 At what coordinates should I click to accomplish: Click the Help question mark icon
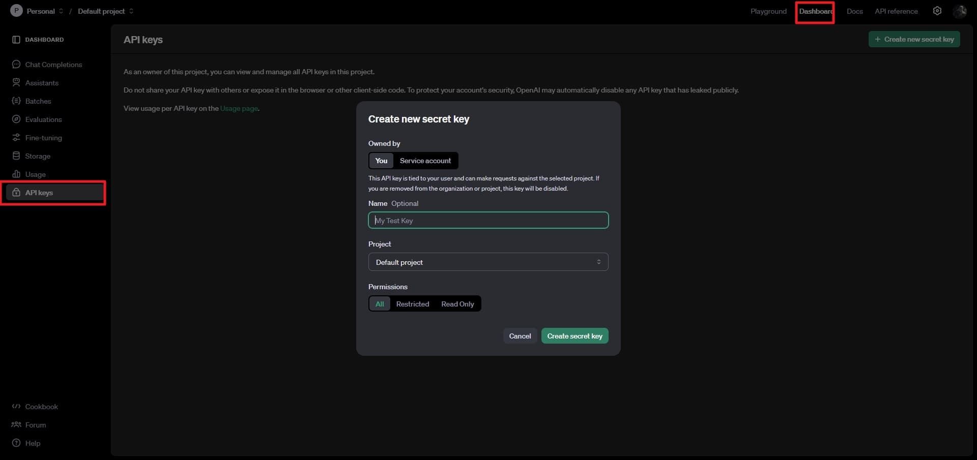pos(16,443)
